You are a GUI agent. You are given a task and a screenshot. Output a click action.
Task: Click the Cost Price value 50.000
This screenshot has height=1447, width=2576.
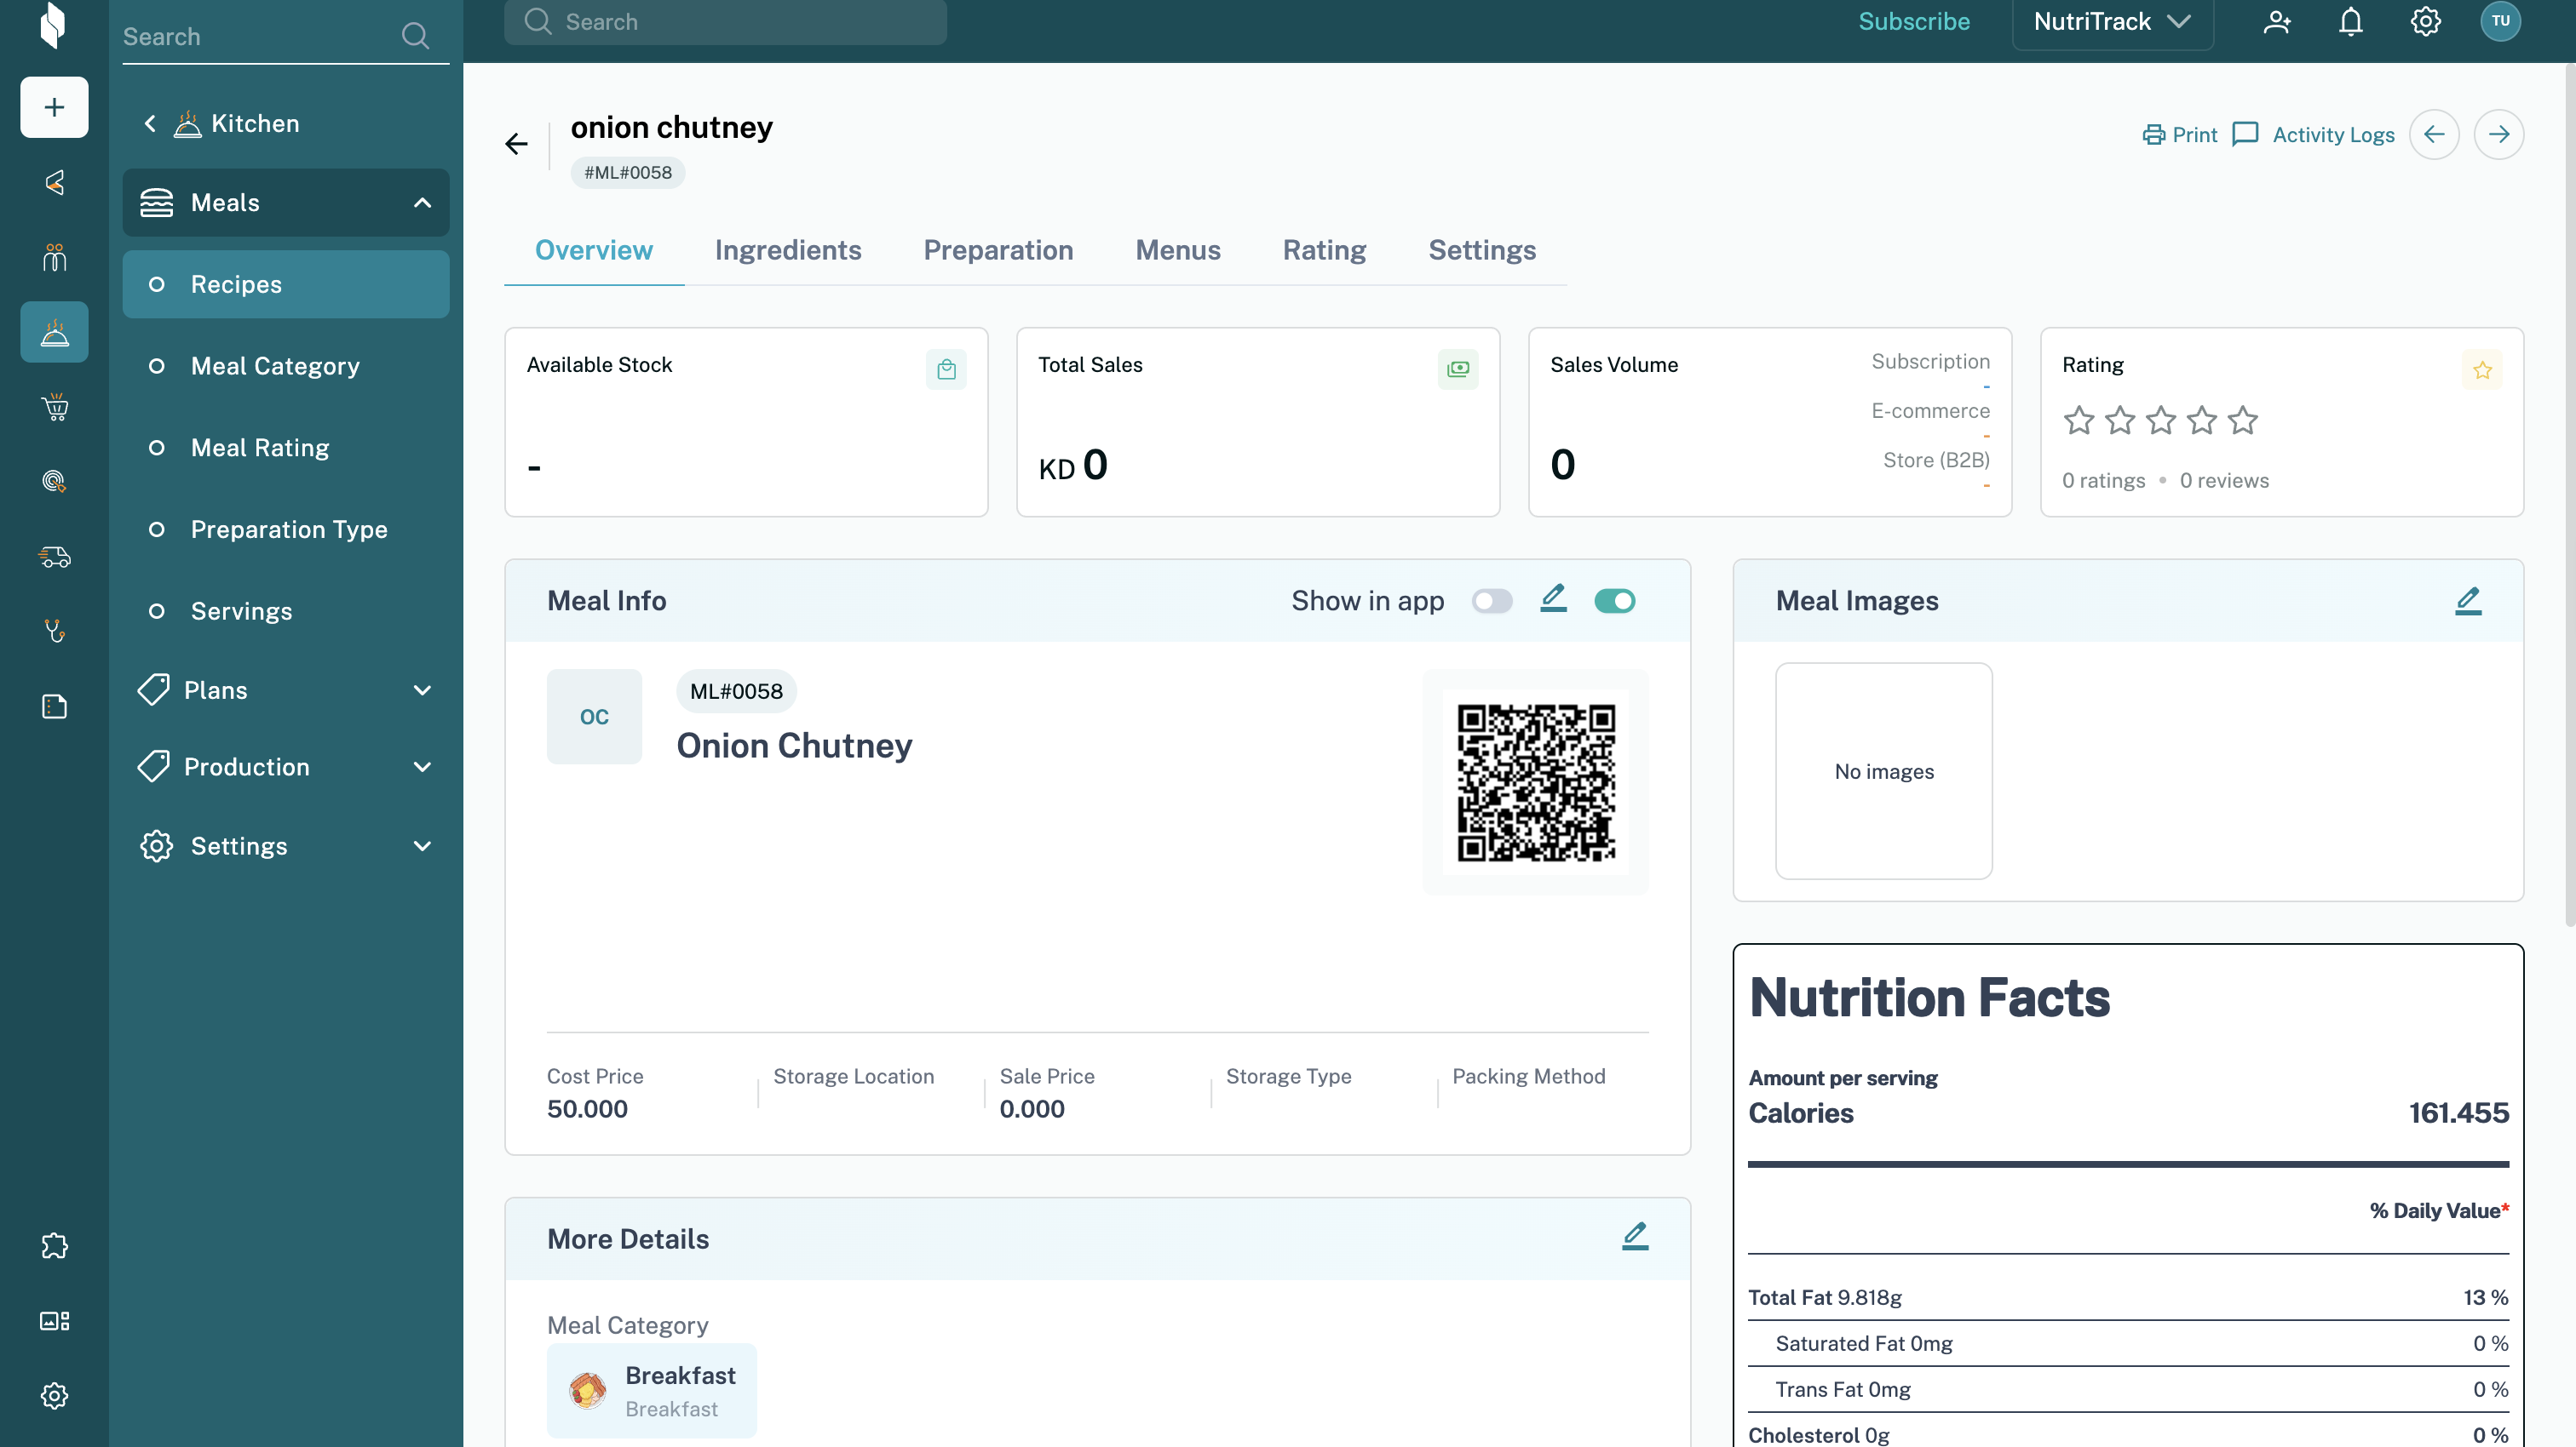pos(587,1108)
